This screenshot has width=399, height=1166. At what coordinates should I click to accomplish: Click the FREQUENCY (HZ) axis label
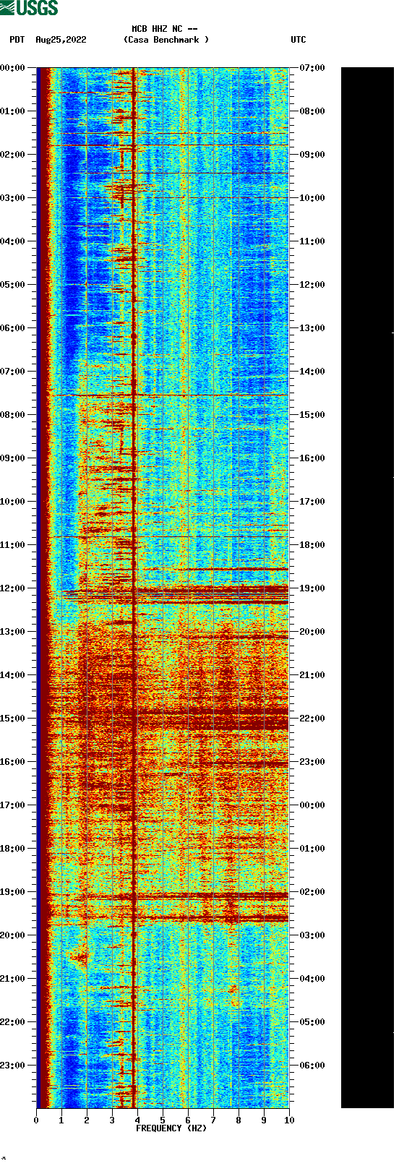(x=171, y=1128)
